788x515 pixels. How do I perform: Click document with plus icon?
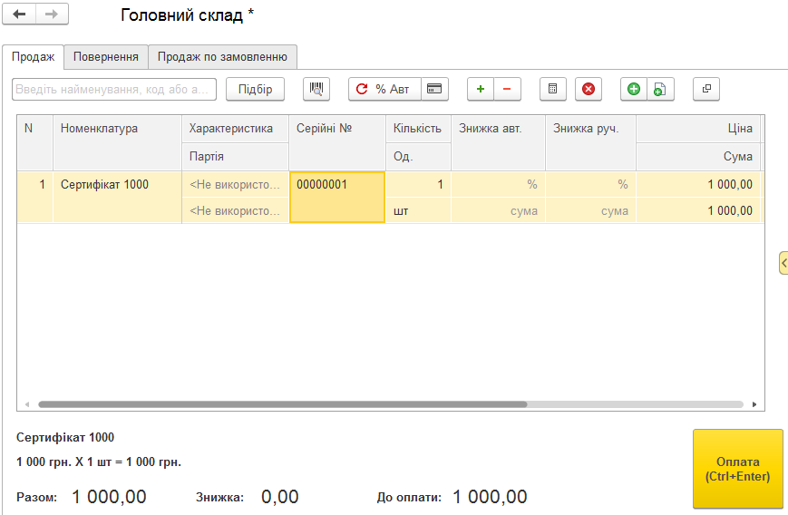pos(660,89)
